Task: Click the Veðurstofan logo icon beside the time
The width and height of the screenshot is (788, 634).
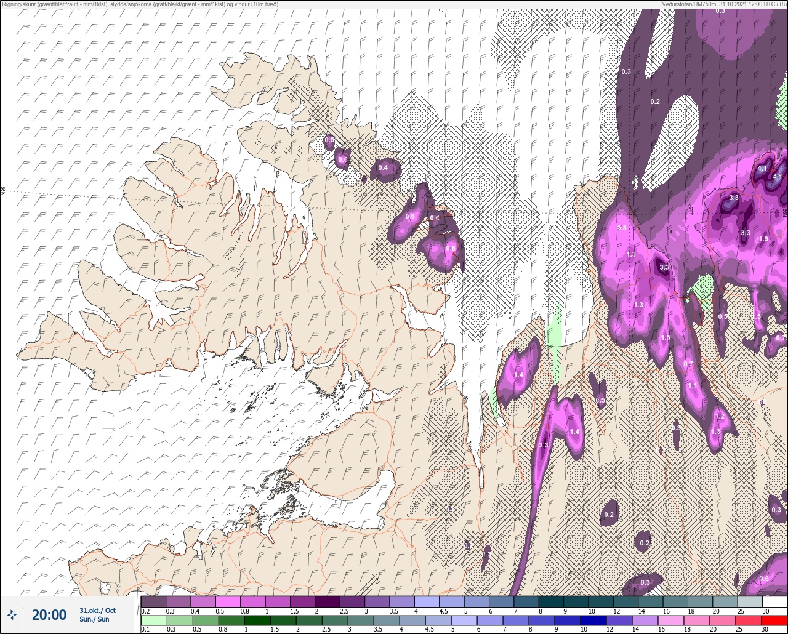Action: [x=12, y=614]
